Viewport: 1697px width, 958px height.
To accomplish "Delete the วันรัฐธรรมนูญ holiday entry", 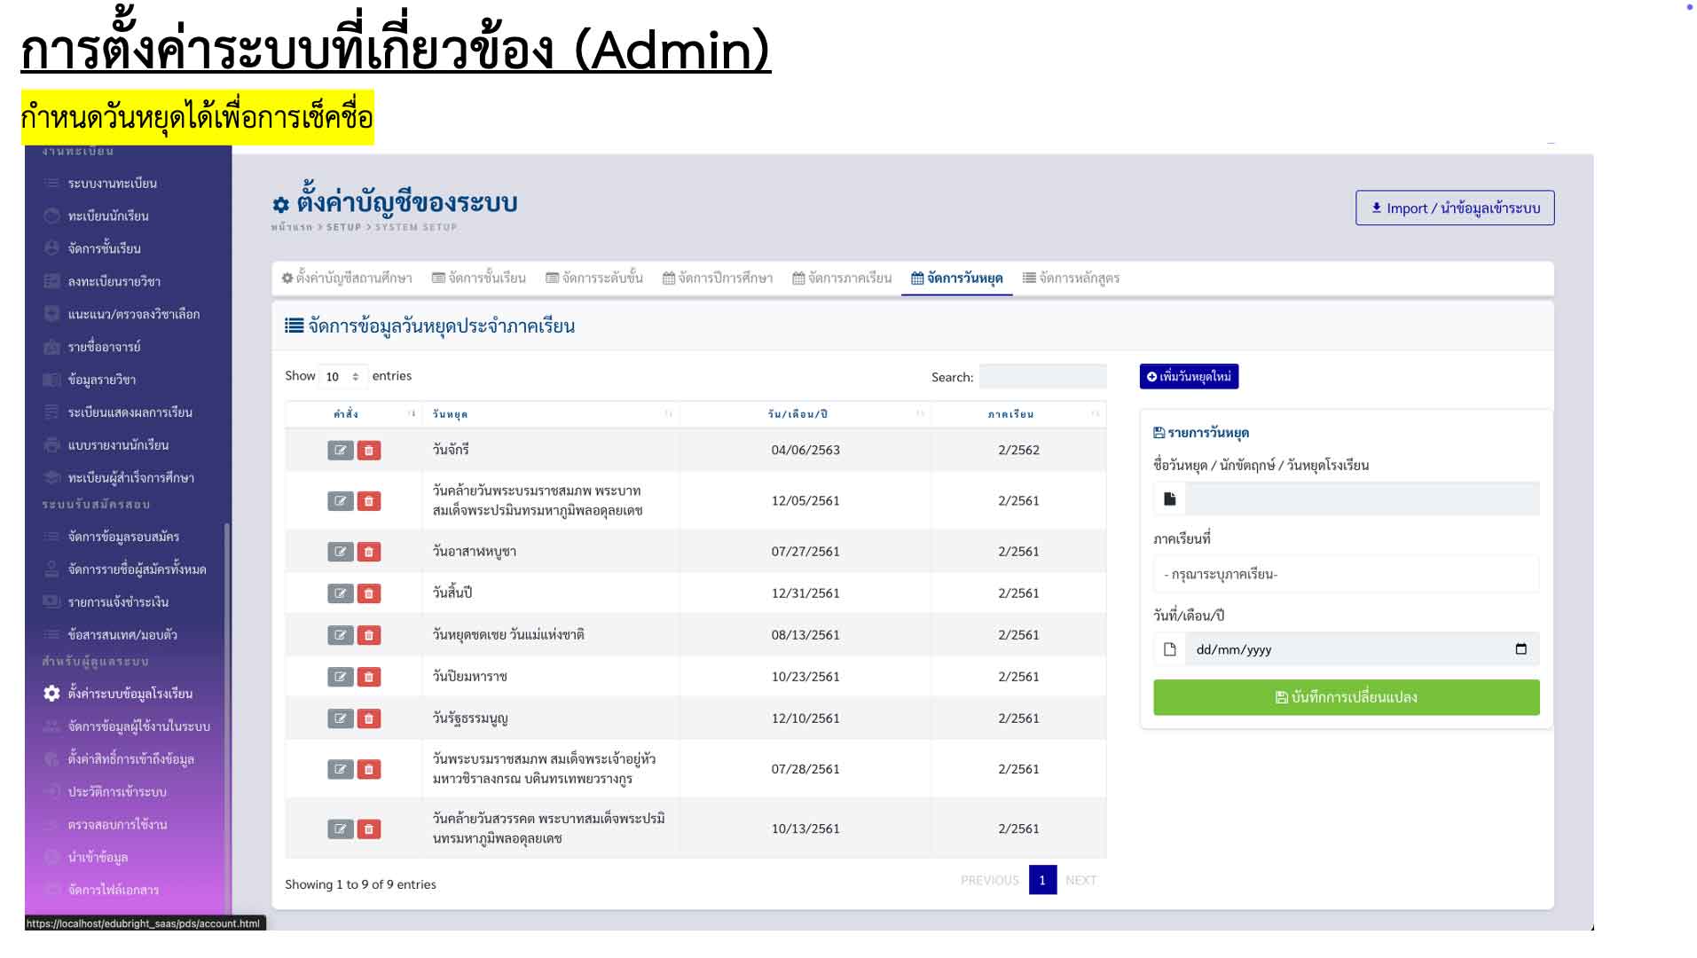I will click(x=369, y=718).
